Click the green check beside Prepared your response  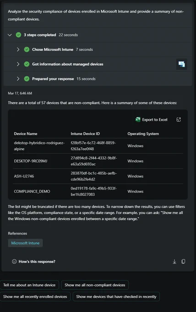pyautogui.click(x=27, y=79)
